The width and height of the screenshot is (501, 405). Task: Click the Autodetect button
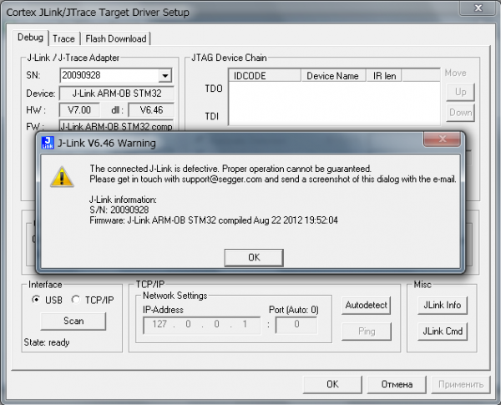point(367,306)
